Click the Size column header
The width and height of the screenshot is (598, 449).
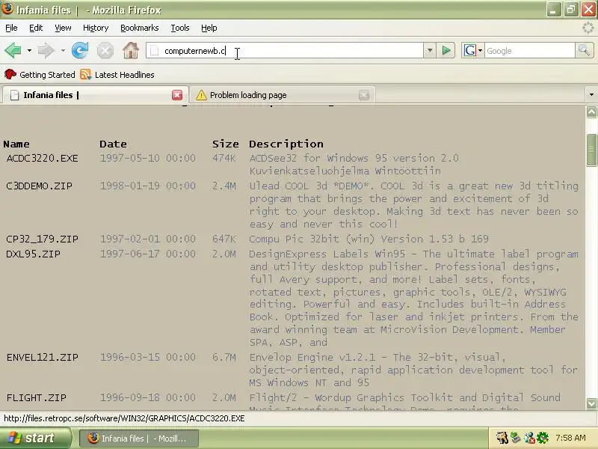coord(226,144)
